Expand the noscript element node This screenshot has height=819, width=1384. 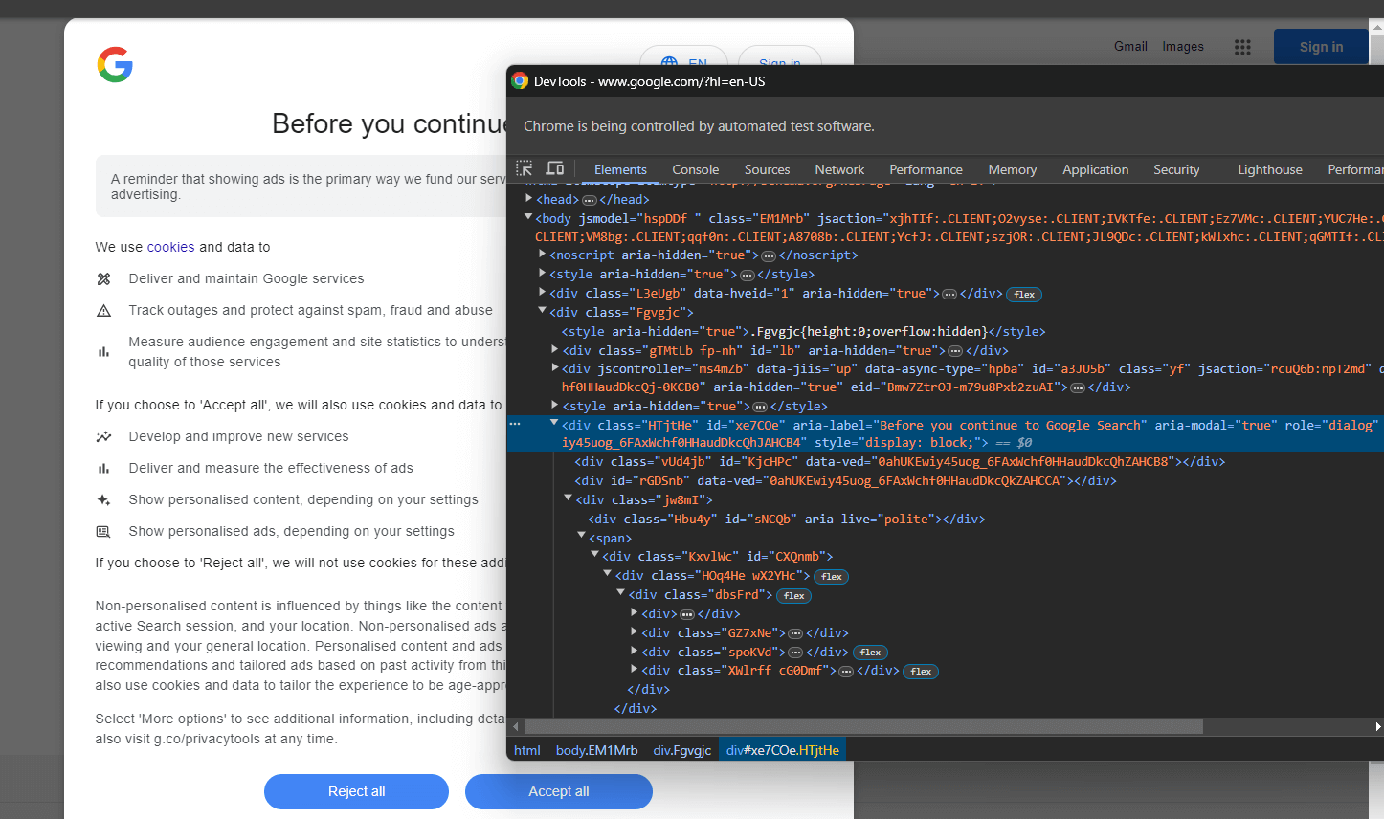542,255
